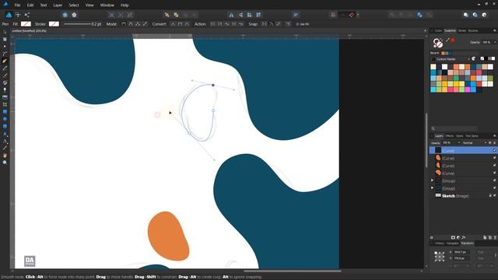Viewport: 498px width, 280px height.
Task: Switch to the Brushes tab
Action: [x=473, y=31]
